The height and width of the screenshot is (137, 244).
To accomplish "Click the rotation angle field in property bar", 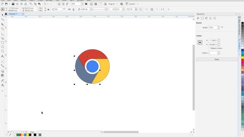I will click(x=58, y=9).
